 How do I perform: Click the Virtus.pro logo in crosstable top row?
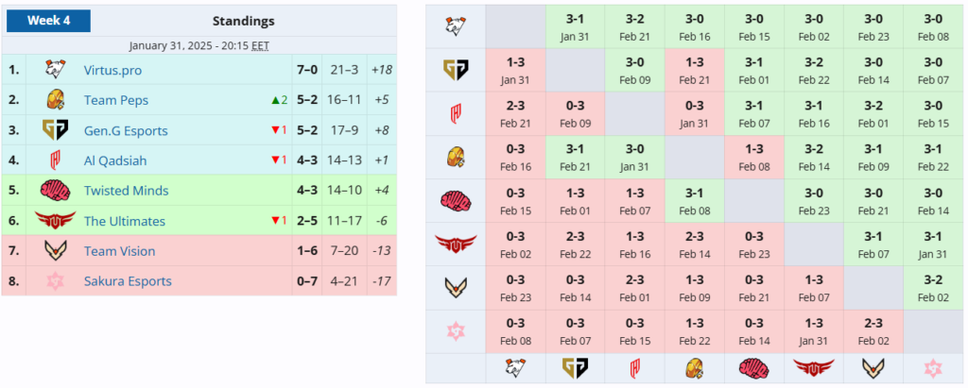(455, 25)
